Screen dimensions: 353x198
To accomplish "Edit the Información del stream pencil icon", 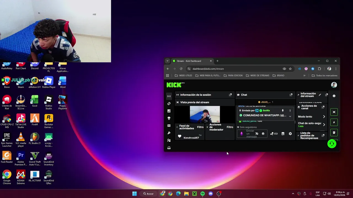I will 320,95.
